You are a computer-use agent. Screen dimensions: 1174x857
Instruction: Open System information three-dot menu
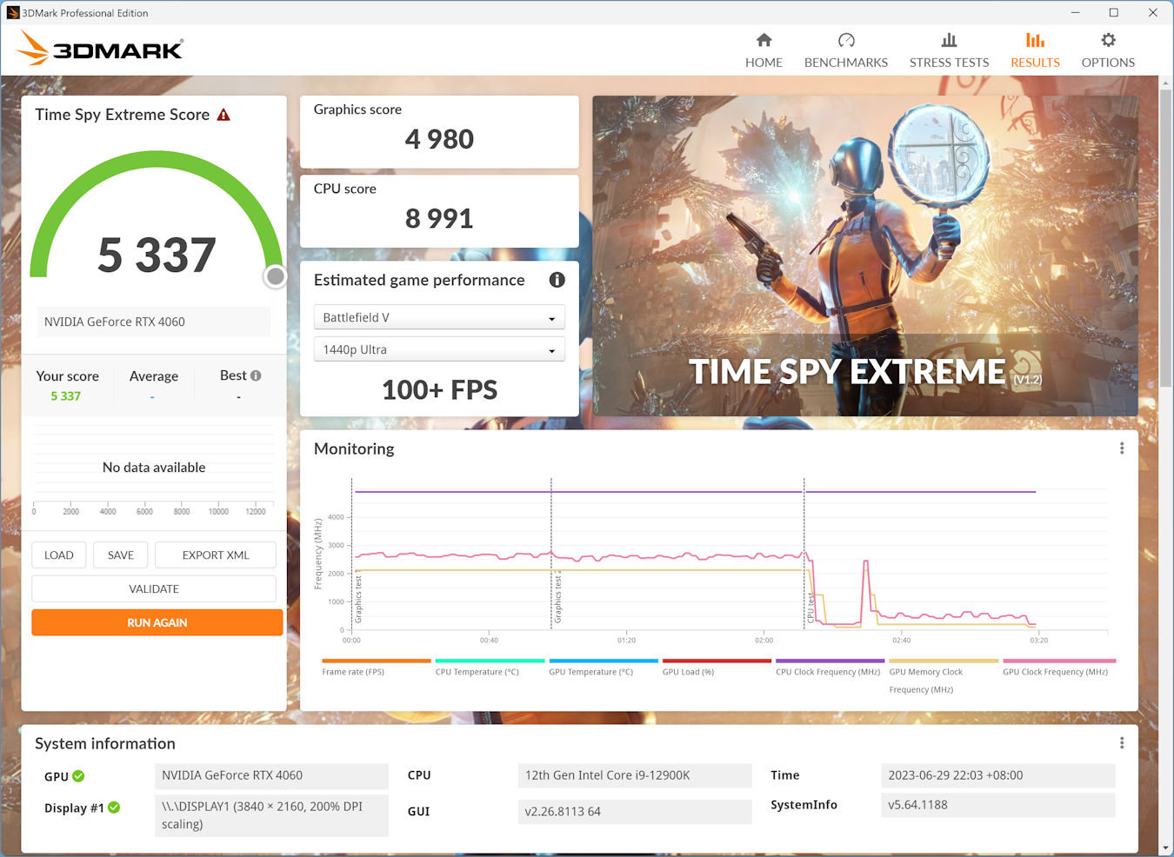click(x=1122, y=743)
